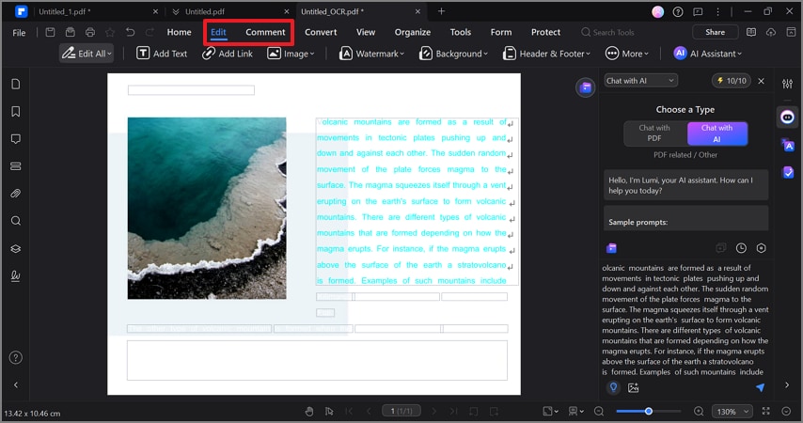Click the AI chatbot icon on right edge
Image resolution: width=803 pixels, height=423 pixels.
point(788,117)
